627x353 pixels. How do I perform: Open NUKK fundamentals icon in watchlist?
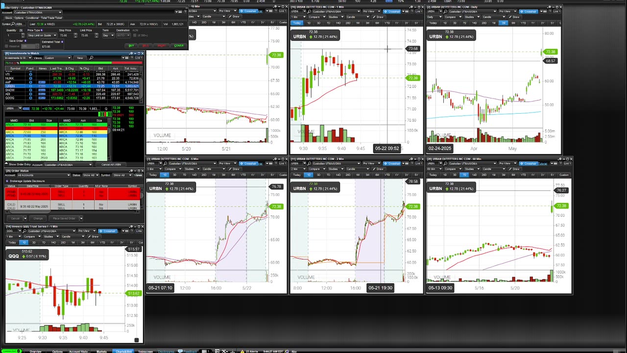(x=30, y=78)
